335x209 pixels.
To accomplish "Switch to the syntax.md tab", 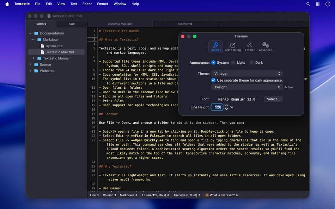I will pyautogui.click(x=185, y=24).
